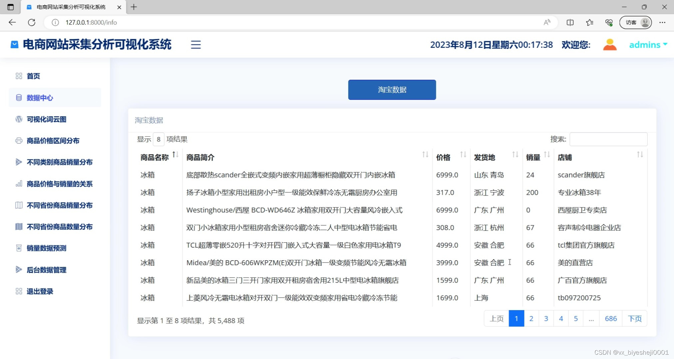
Task: Click the envelope logo icon in top-left
Action: (14, 44)
